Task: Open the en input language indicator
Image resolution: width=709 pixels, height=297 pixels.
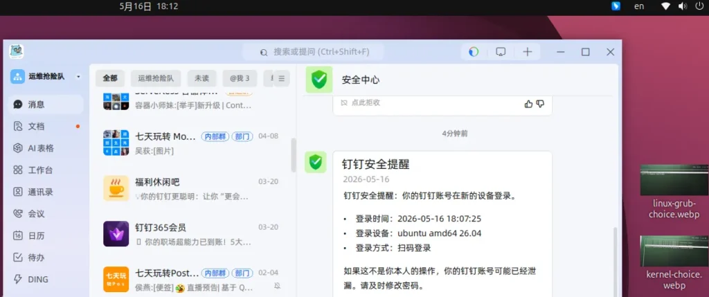Action: pyautogui.click(x=639, y=6)
